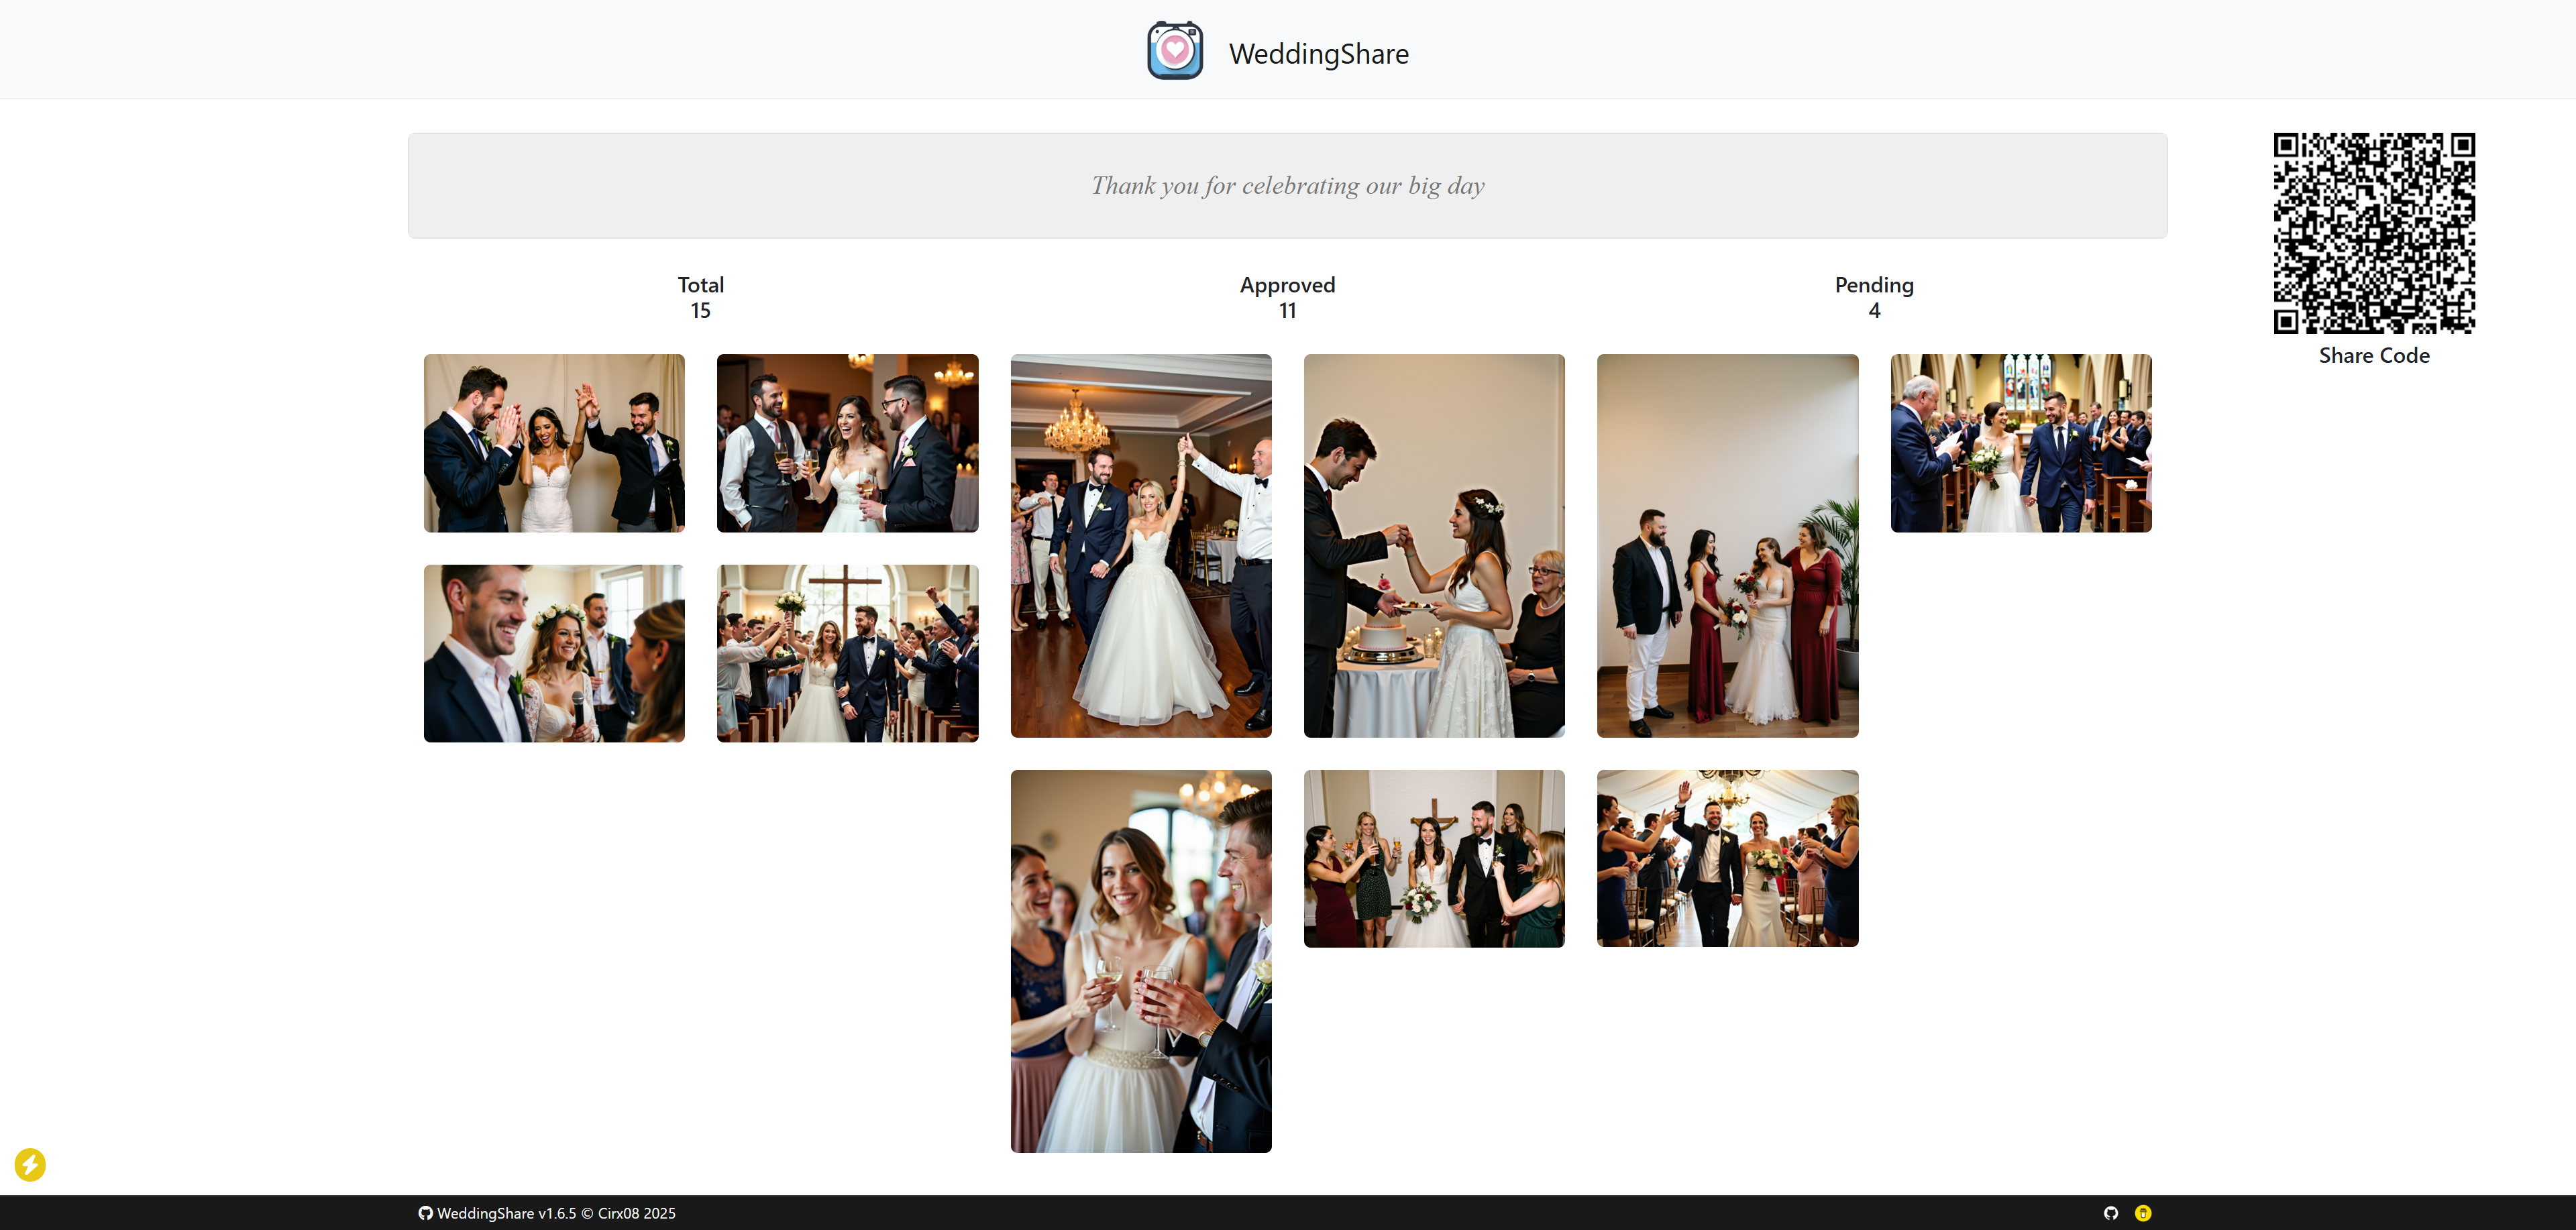The height and width of the screenshot is (1230, 2576).
Task: Open tent reception photo with chandelier
Action: [1727, 858]
